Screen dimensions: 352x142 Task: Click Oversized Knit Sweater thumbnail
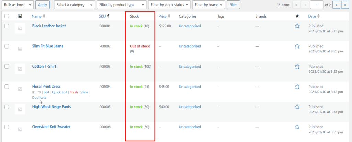tap(20, 129)
